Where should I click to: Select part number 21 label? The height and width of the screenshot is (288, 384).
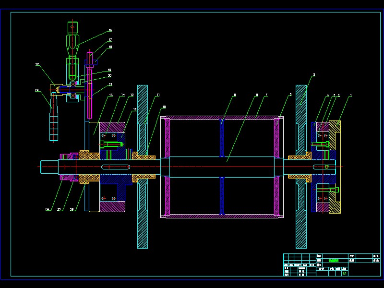pyautogui.click(x=110, y=84)
